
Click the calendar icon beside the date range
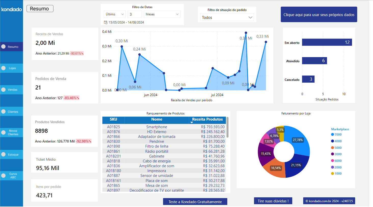pyautogui.click(x=105, y=22)
